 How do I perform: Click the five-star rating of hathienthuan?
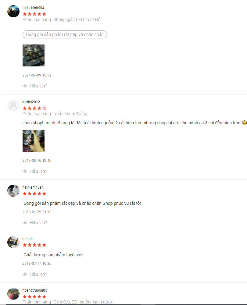34,193
